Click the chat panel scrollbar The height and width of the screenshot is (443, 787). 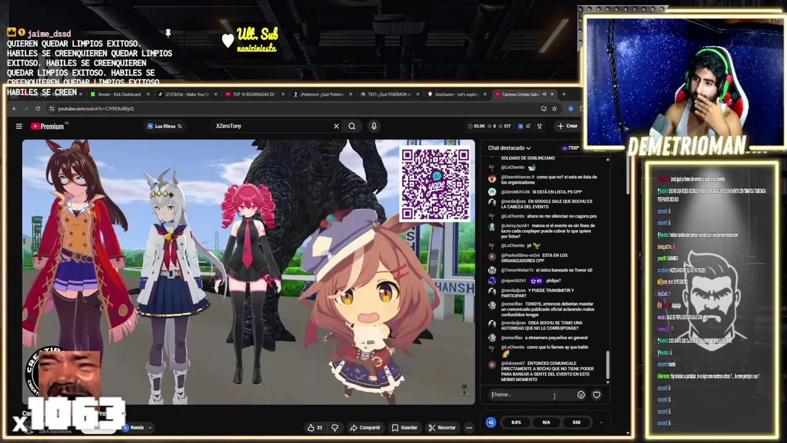[607, 365]
